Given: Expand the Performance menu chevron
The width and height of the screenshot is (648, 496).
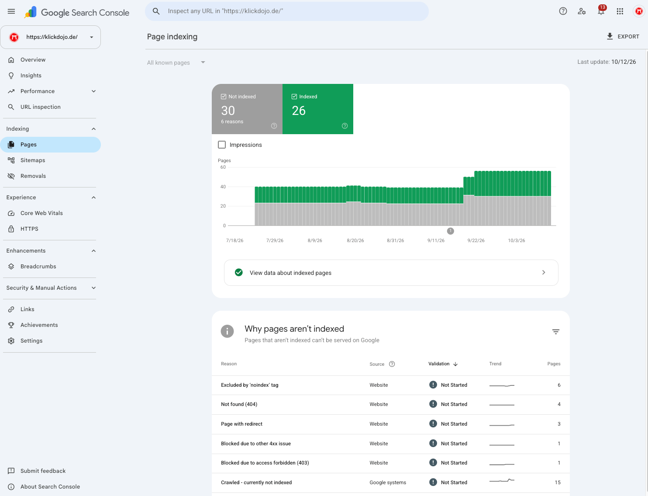Looking at the screenshot, I should pos(93,91).
